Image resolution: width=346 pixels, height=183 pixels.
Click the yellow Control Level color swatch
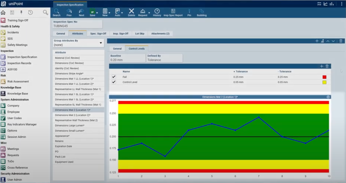[x=324, y=82]
